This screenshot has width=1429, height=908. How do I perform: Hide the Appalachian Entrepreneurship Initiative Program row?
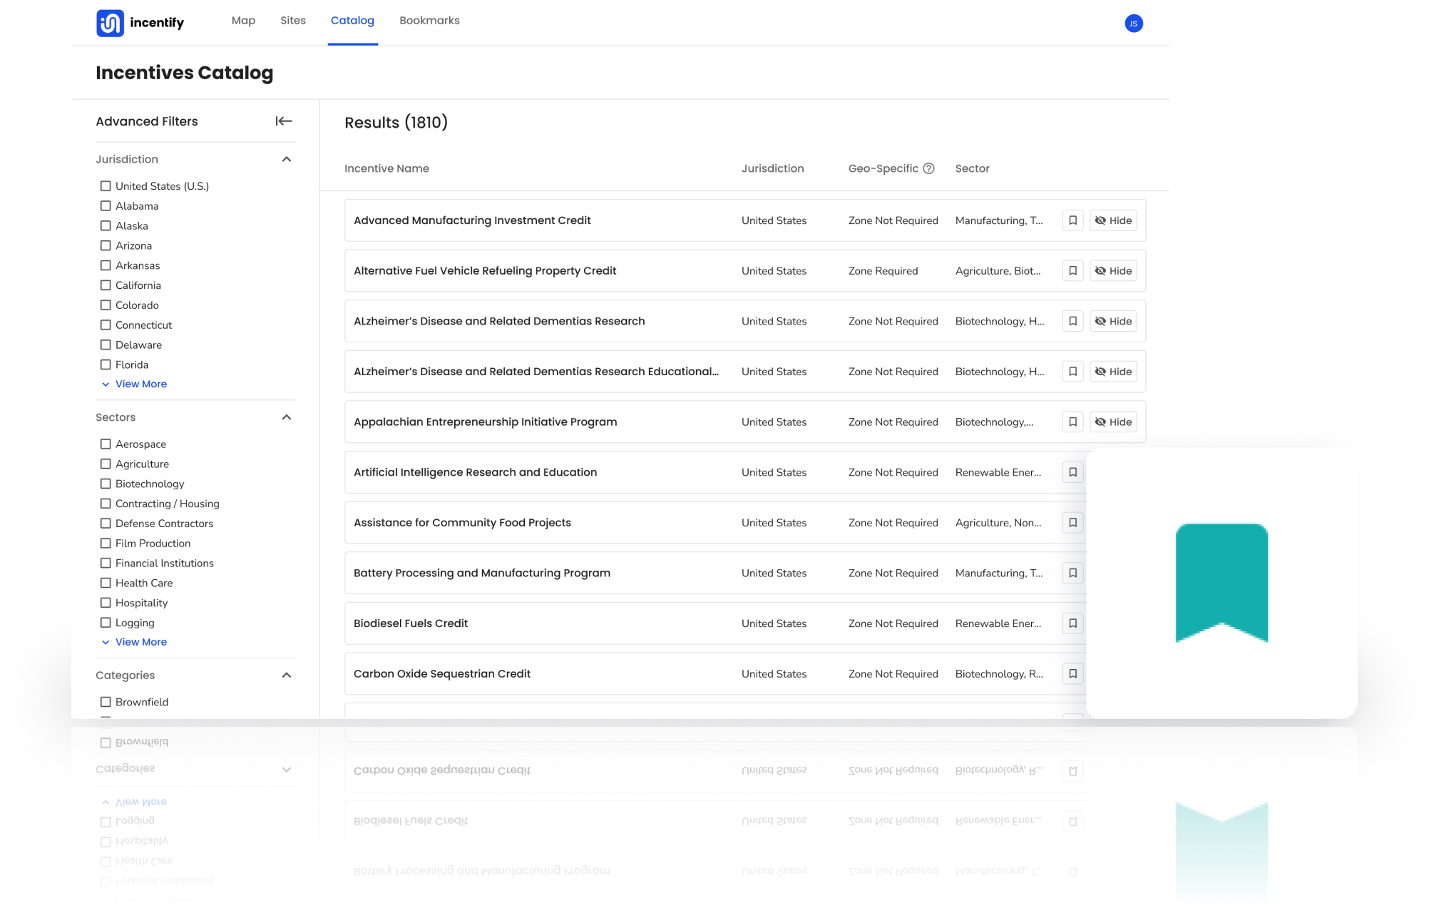point(1113,422)
